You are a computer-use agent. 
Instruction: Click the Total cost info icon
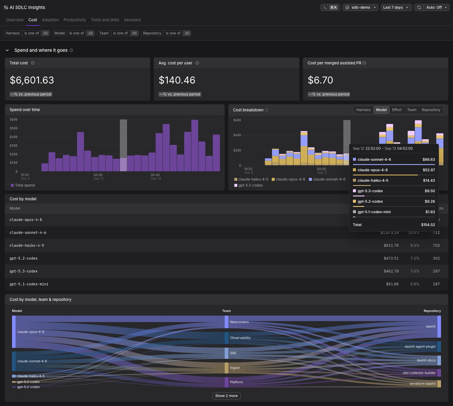click(x=33, y=63)
